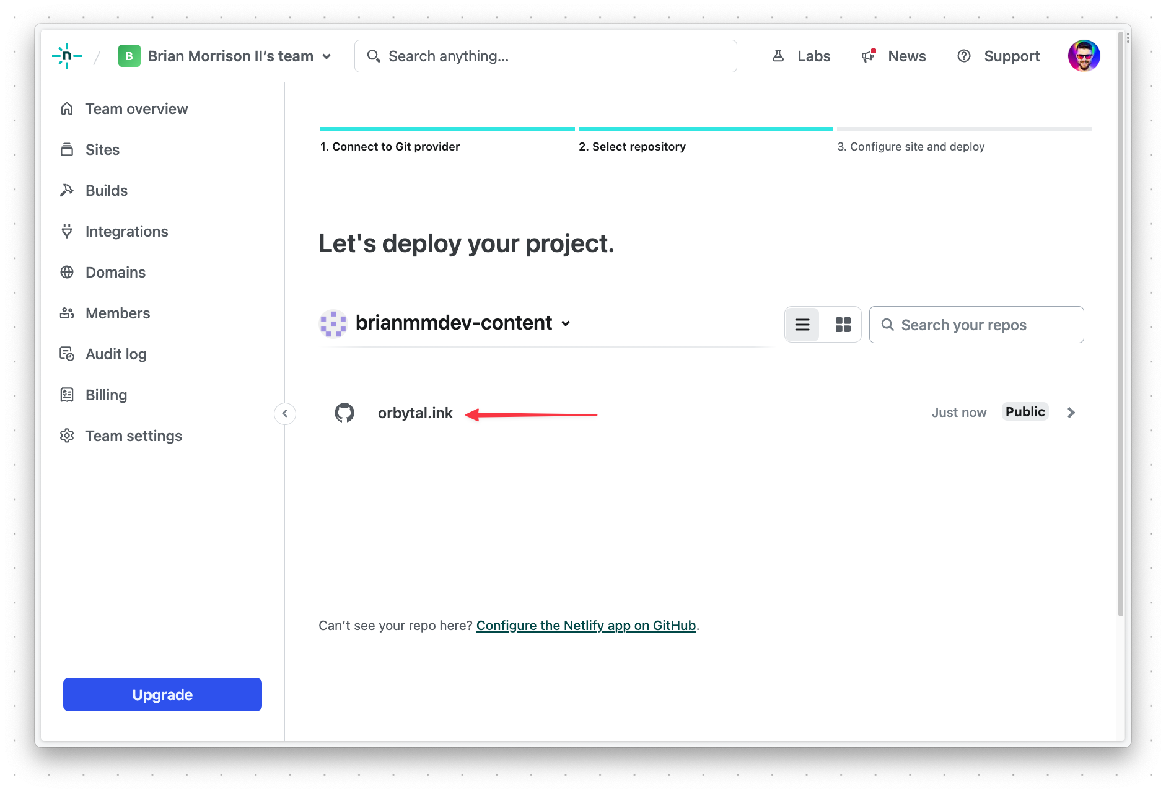Open Builds via the hammer icon
Screen dimensions: 1166x793
[67, 190]
